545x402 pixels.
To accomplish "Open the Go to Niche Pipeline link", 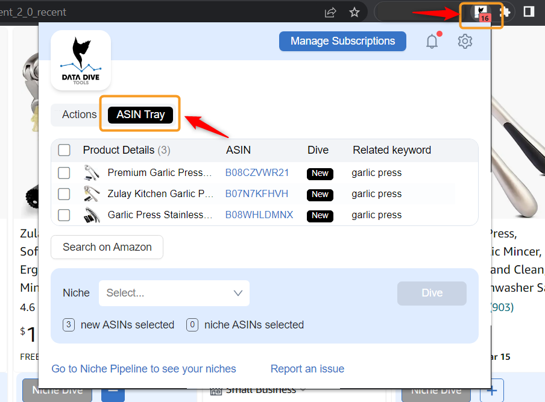I will point(143,369).
